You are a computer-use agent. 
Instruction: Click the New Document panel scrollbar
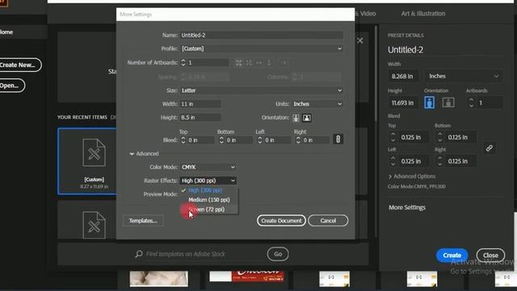[x=376, y=73]
